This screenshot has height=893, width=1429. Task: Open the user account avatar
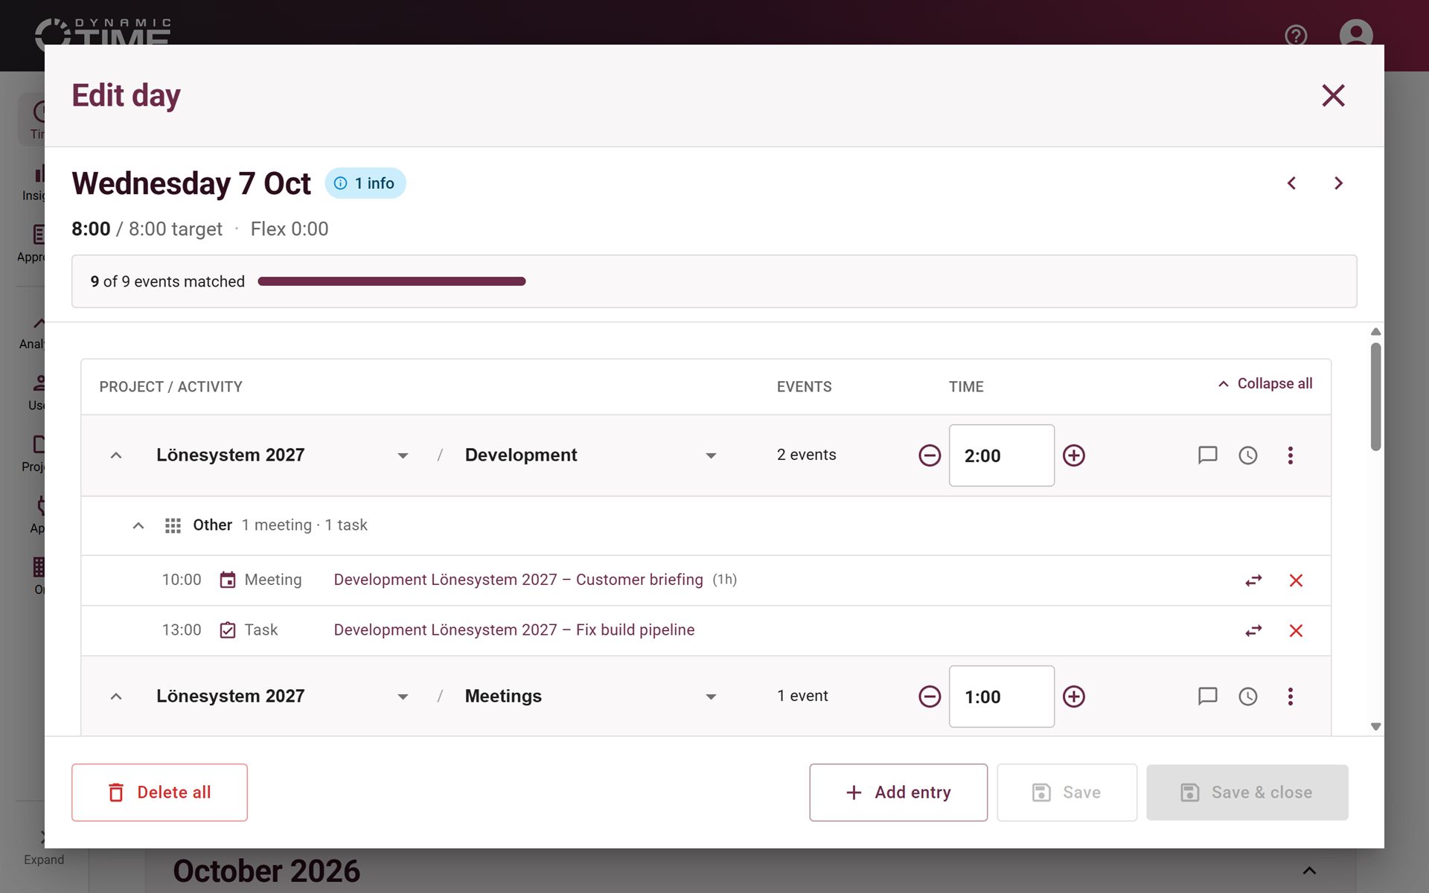(x=1356, y=34)
